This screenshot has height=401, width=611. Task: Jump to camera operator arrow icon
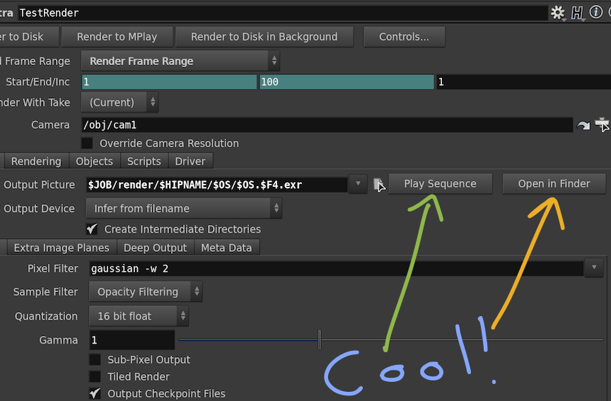point(583,125)
